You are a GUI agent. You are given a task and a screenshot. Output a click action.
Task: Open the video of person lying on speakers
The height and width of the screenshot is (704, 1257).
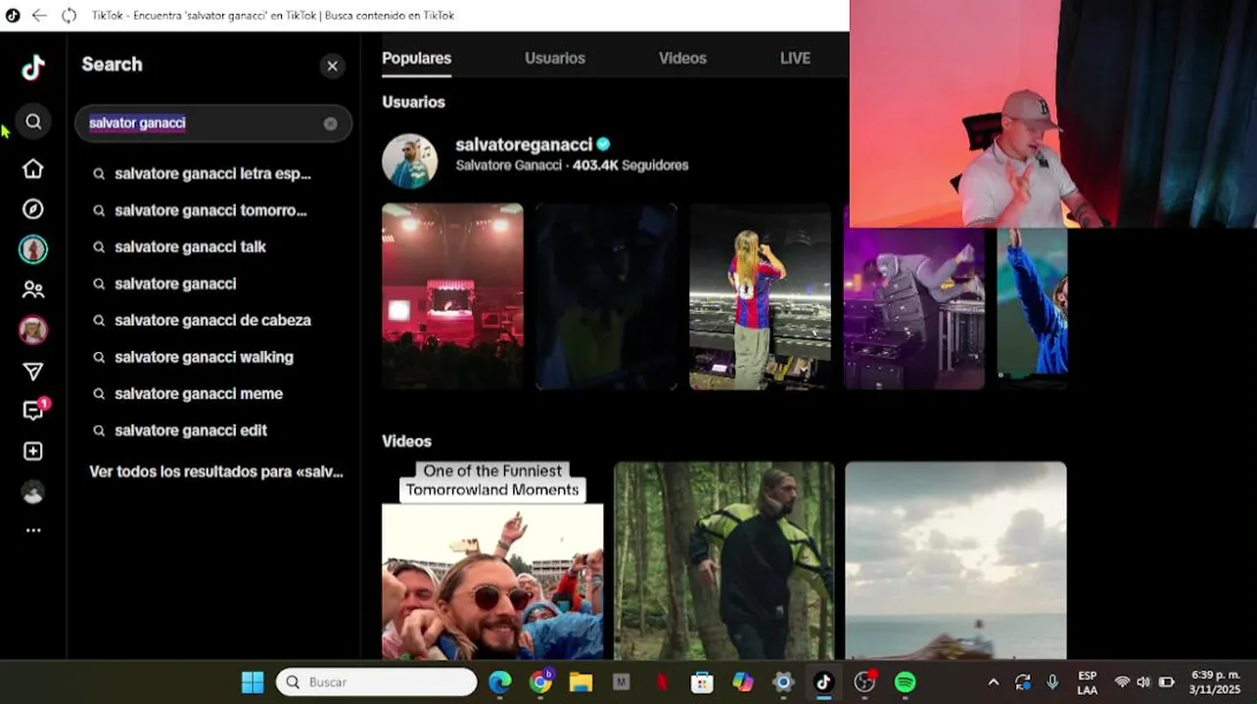[x=914, y=309]
